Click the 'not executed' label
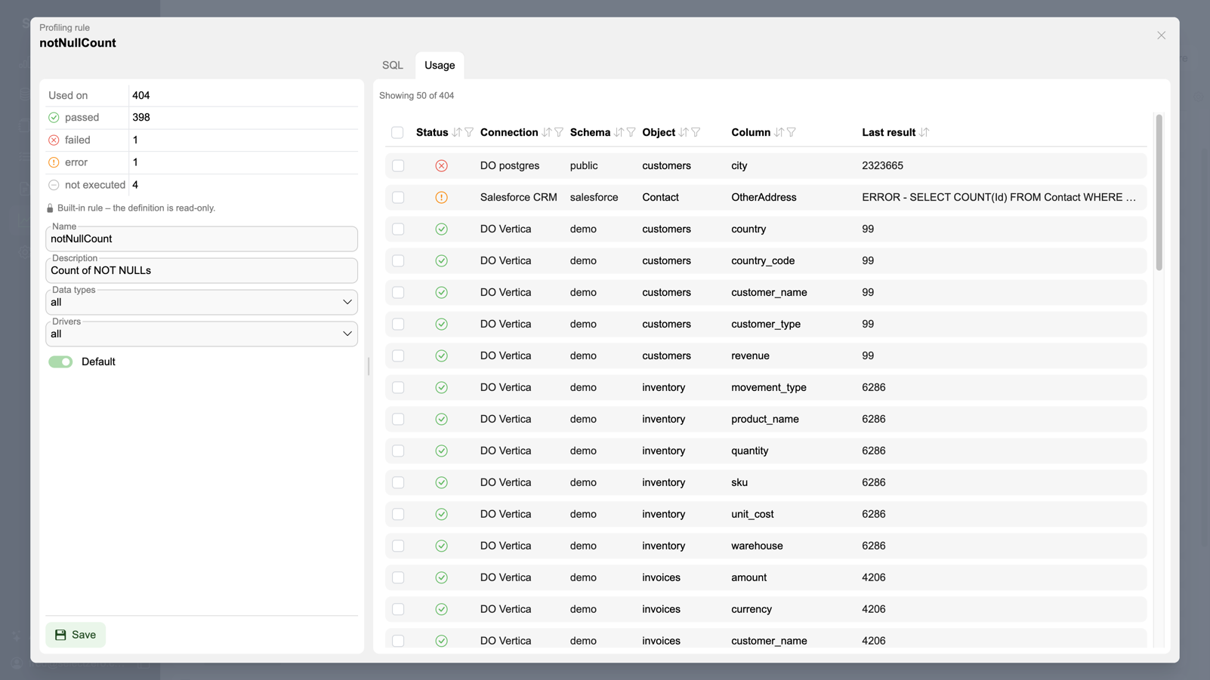The height and width of the screenshot is (680, 1210). click(95, 185)
